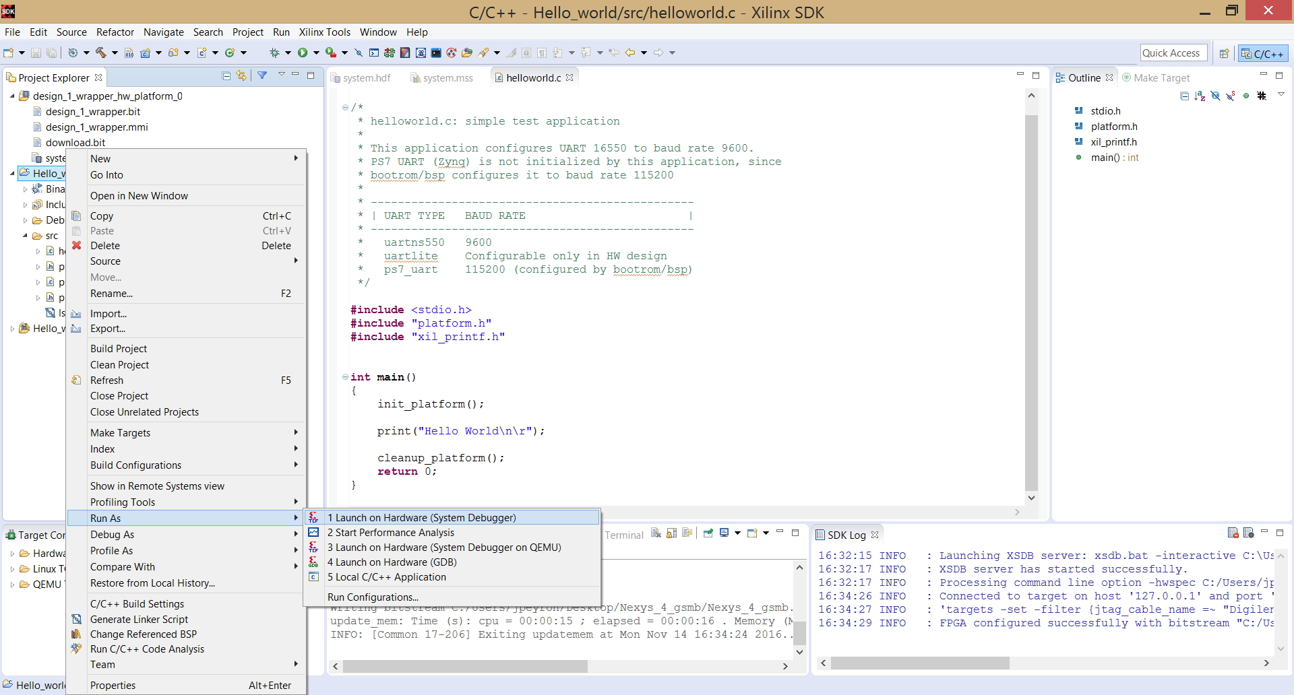Toggle Hide Inactive Elements in Outline
The image size is (1294, 695).
[x=1262, y=96]
